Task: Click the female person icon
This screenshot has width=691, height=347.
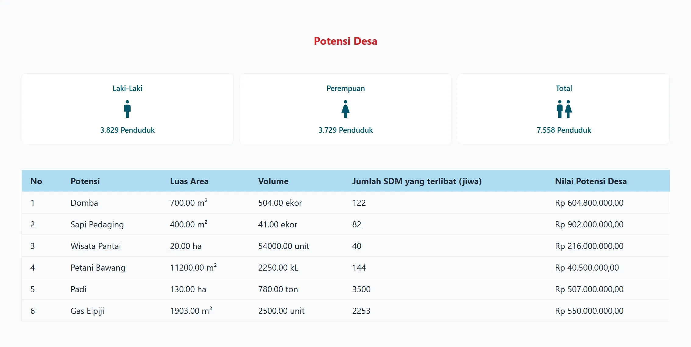Action: click(x=345, y=109)
